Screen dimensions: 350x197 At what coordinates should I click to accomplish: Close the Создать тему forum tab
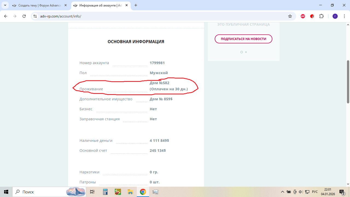click(66, 5)
